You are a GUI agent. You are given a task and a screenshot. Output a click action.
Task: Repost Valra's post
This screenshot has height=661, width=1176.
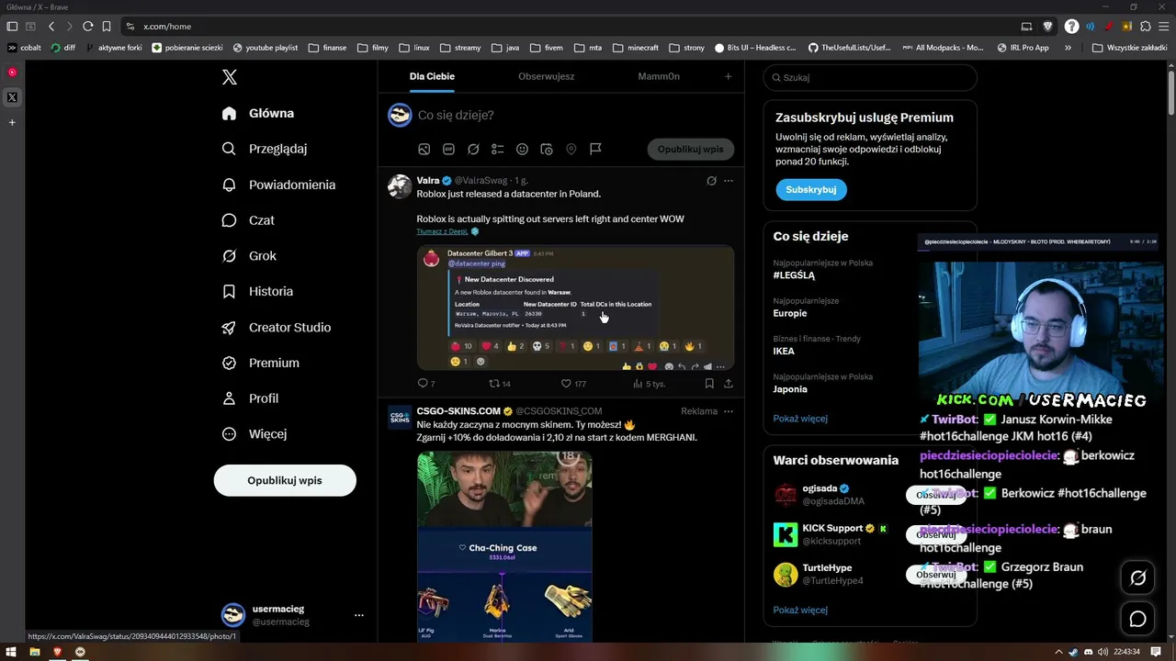pyautogui.click(x=499, y=384)
